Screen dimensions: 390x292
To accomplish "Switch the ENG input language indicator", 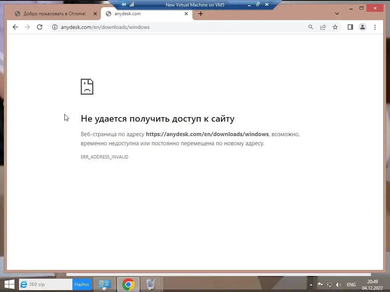I will (x=351, y=284).
